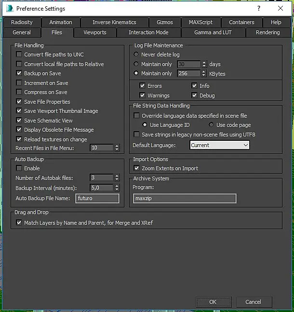Open the Default Language dropdown
The width and height of the screenshot is (294, 312).
220,145
